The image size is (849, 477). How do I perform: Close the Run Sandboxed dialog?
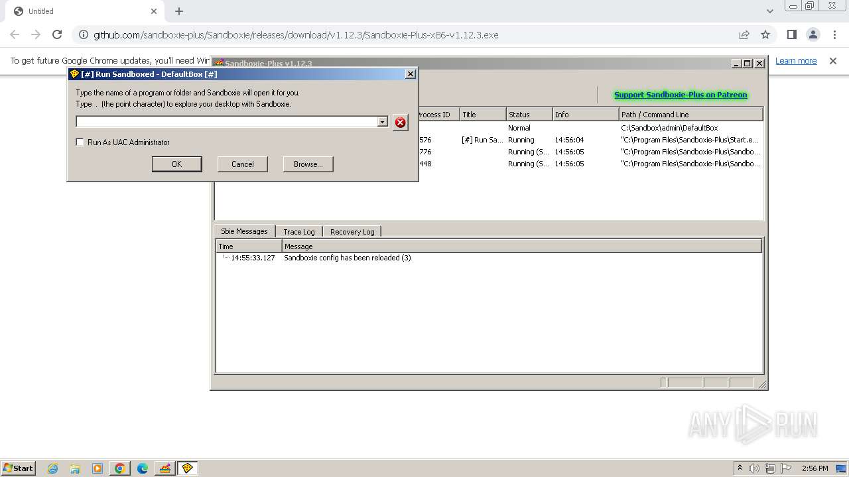[x=410, y=74]
